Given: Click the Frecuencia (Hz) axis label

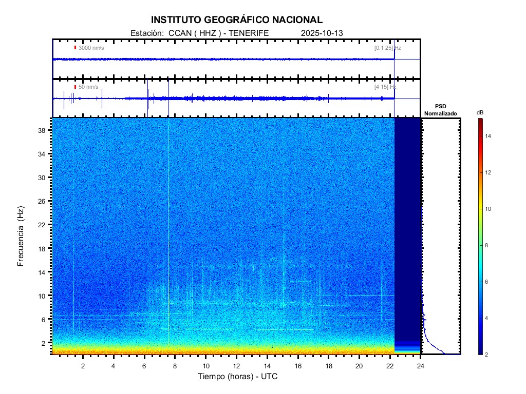Looking at the screenshot, I should (x=21, y=237).
